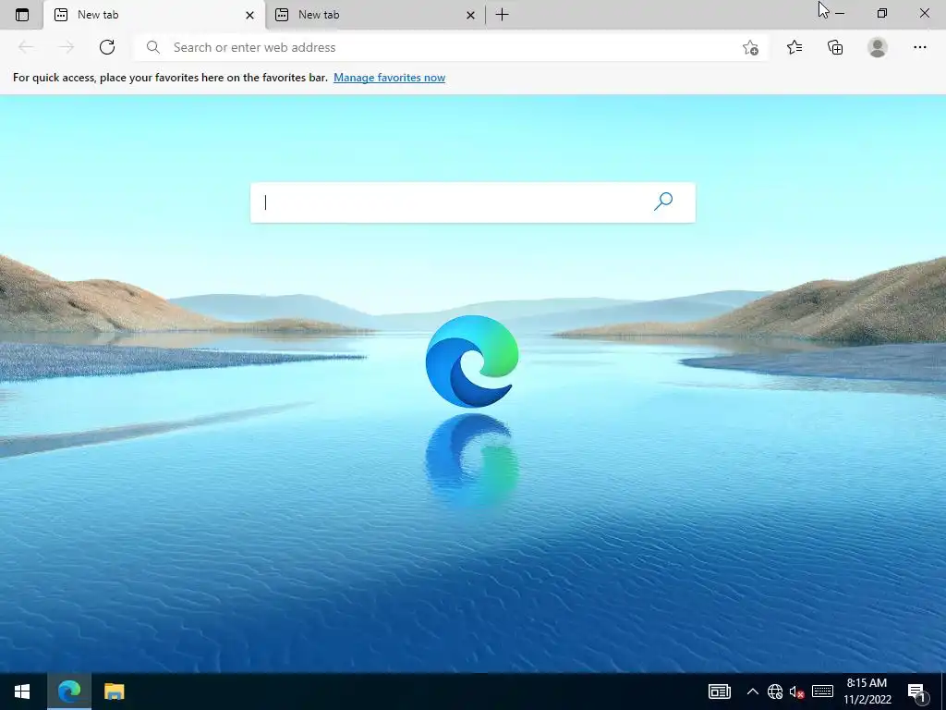The width and height of the screenshot is (946, 710).
Task: Open Settings and more ellipsis menu
Action: coord(919,47)
